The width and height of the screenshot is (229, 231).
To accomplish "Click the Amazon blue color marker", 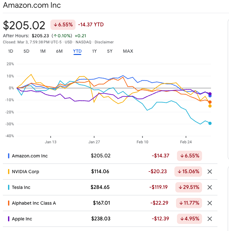I will coord(9,156).
